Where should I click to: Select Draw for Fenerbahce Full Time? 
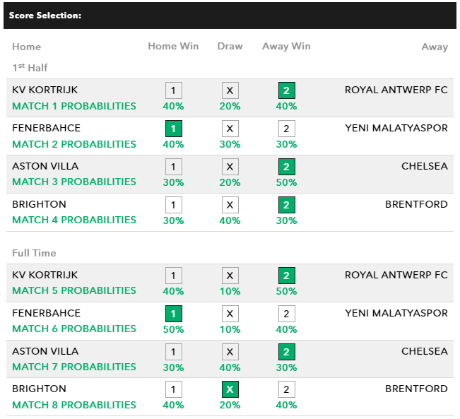point(230,314)
